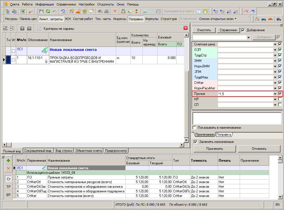Save the estimate with the floppy disk icon
284x210 pixels.
pos(41,11)
